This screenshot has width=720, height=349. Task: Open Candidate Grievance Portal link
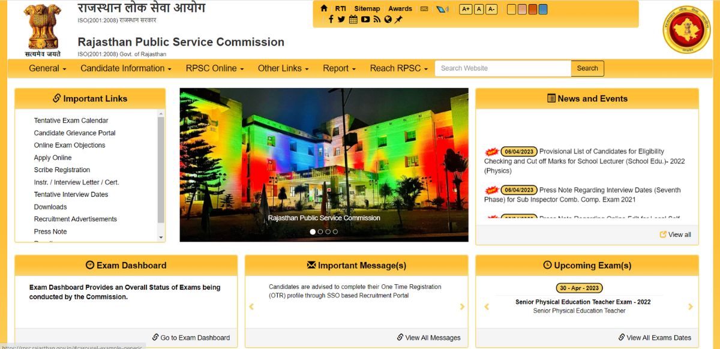74,133
